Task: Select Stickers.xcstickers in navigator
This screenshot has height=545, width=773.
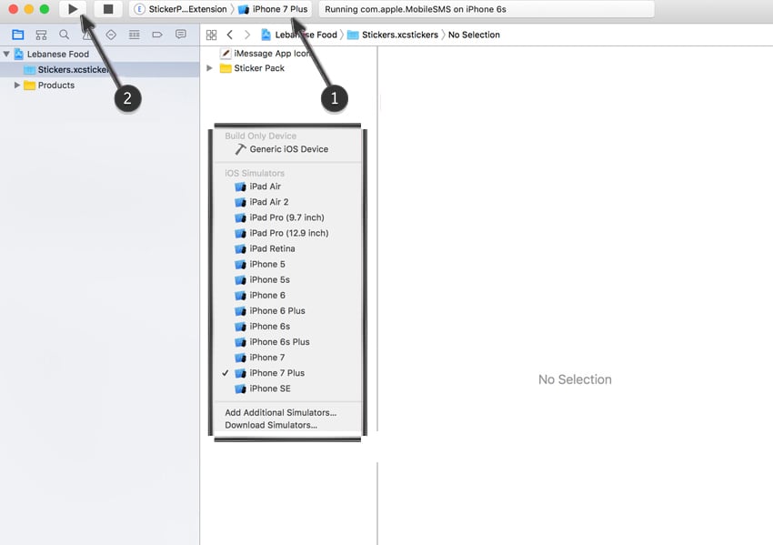Action: coord(100,69)
